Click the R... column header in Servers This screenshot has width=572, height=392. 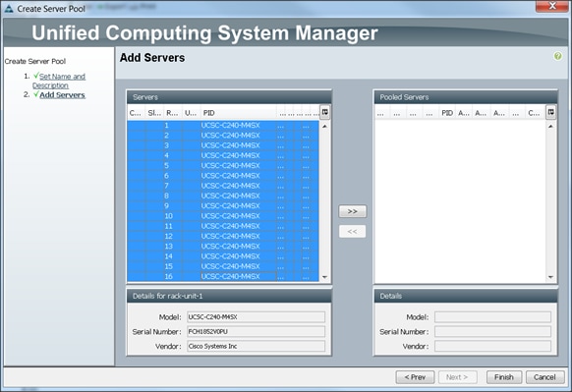(172, 113)
